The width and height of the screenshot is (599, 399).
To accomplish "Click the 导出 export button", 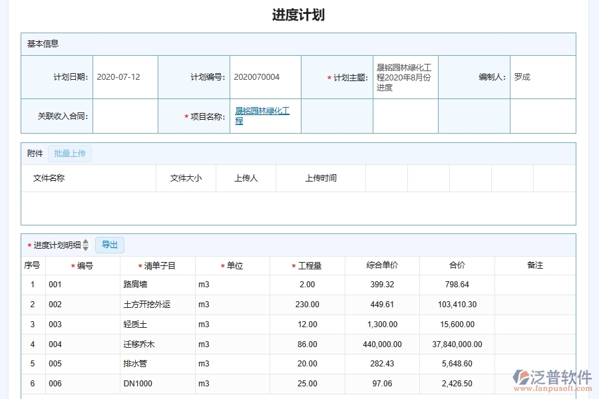I will [x=110, y=245].
